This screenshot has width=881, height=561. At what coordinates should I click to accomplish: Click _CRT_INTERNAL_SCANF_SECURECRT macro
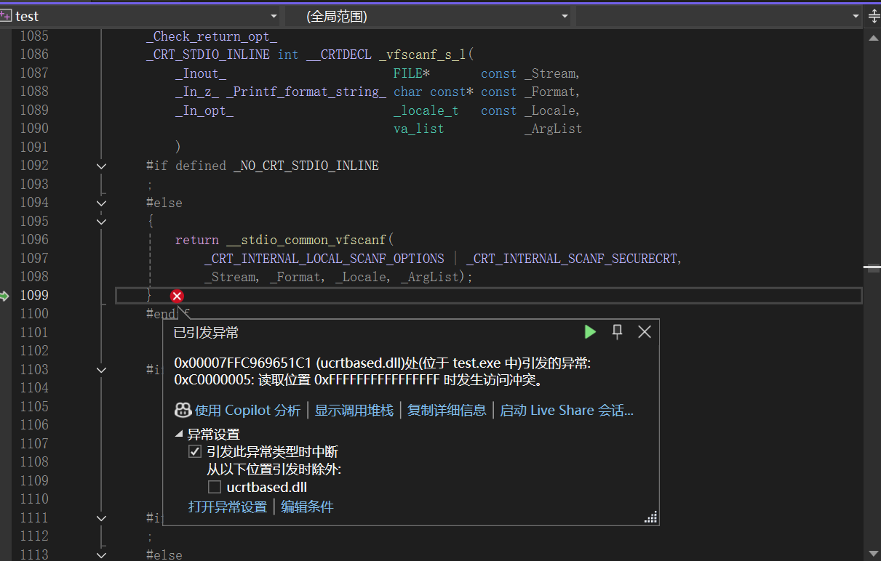[572, 259]
